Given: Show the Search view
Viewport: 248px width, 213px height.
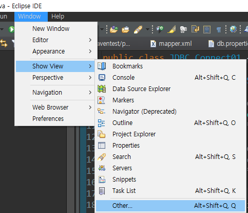Looking at the screenshot, I should coord(170,157).
